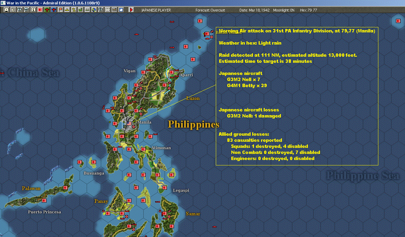Screen dimensions: 405x237
Task: Click Japanese flag marker beside Batan Island label
Action: coord(207,34)
